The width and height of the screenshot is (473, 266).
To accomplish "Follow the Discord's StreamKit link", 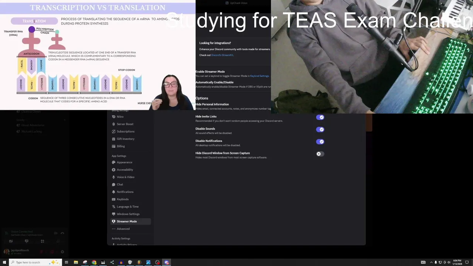I will [222, 55].
